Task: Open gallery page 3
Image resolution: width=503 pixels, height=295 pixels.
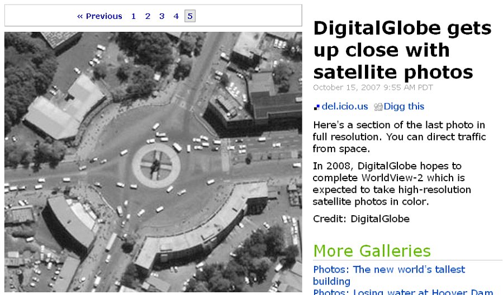Action: tap(162, 16)
